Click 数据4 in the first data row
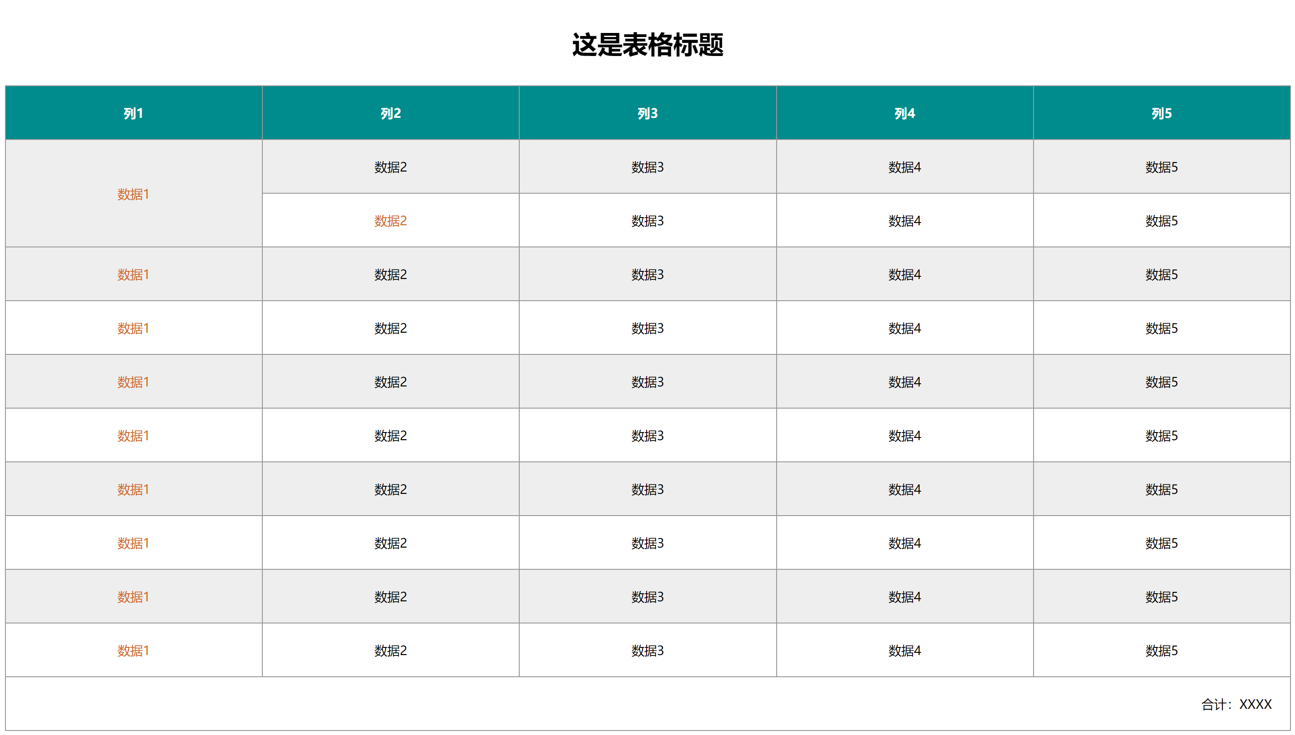 tap(905, 167)
